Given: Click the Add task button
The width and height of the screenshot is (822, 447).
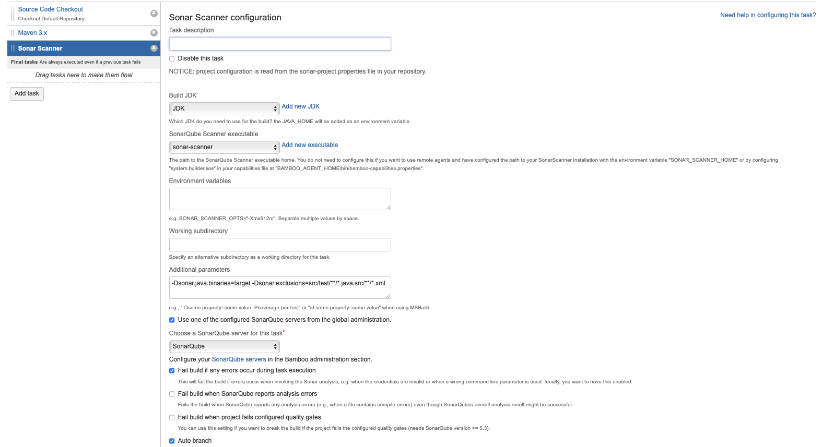Looking at the screenshot, I should pyautogui.click(x=27, y=94).
